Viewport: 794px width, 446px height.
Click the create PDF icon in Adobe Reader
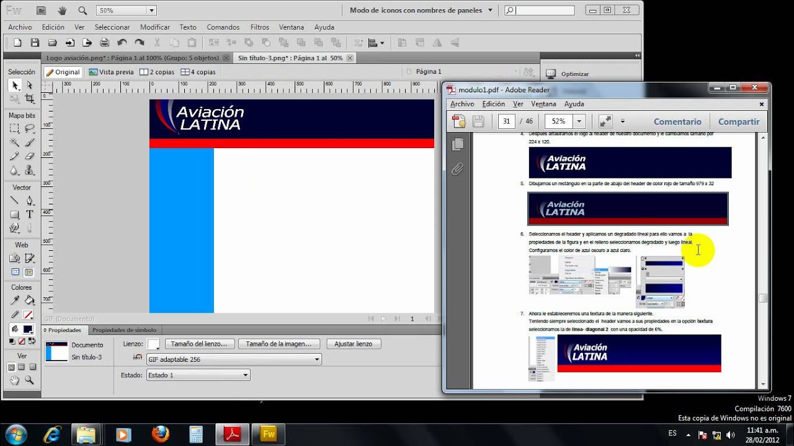click(x=459, y=121)
